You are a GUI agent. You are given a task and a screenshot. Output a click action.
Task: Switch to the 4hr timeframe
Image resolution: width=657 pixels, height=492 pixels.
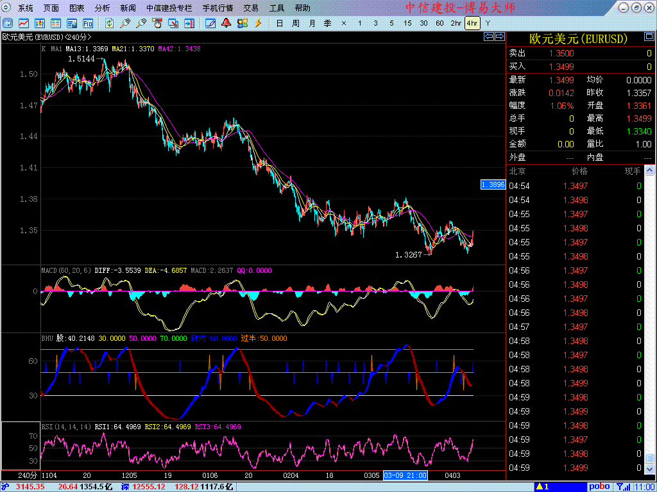click(472, 23)
